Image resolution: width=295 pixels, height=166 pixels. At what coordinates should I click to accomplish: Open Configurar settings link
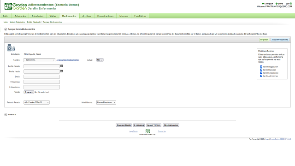pos(267,4)
